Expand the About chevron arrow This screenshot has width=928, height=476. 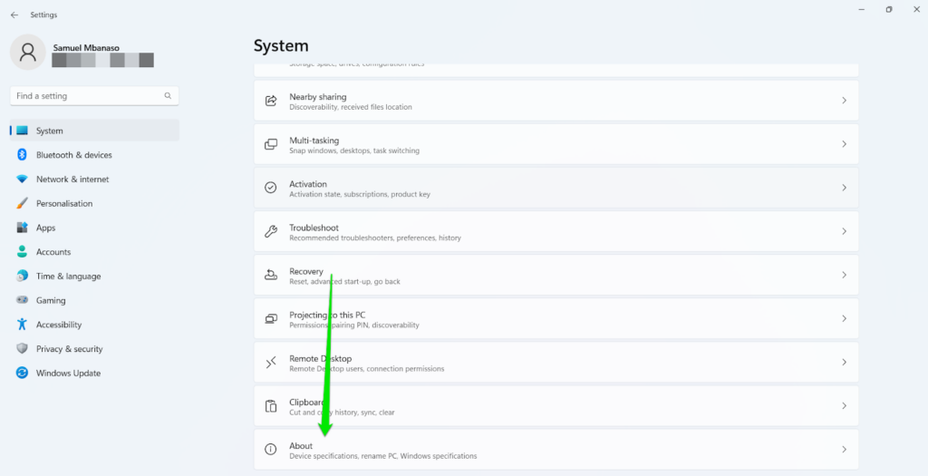point(844,450)
